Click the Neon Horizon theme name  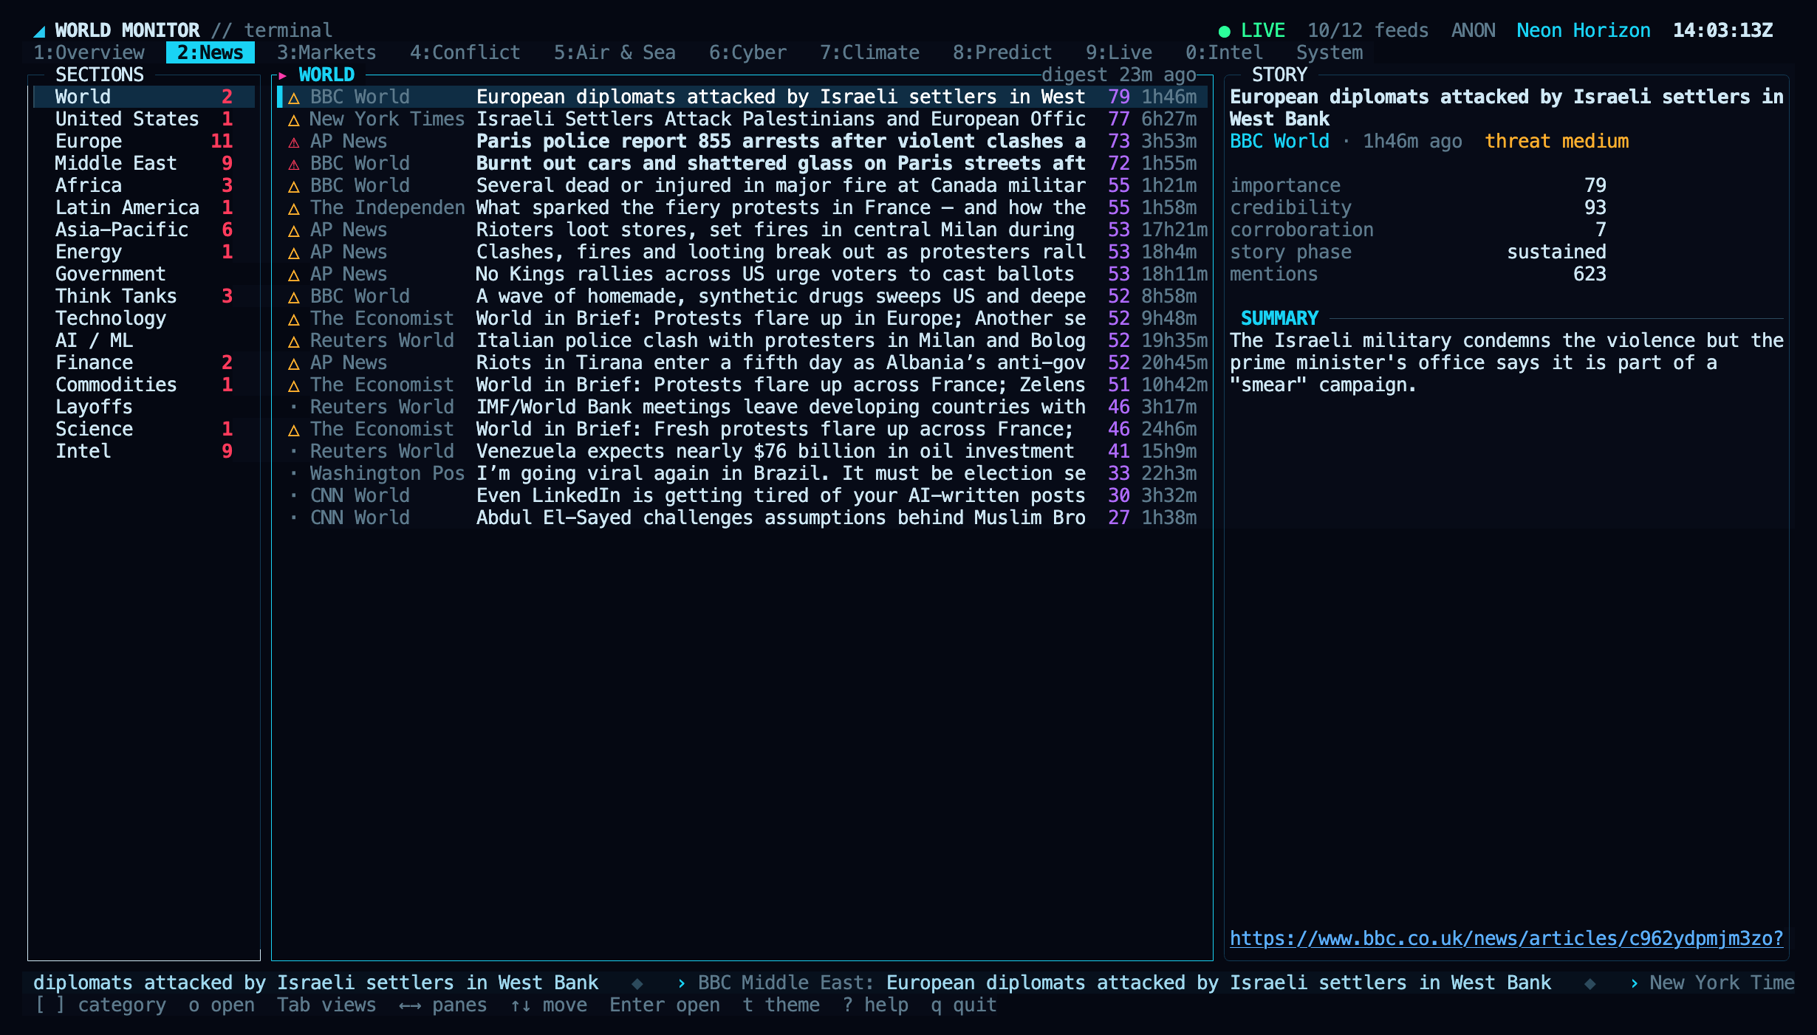point(1584,30)
